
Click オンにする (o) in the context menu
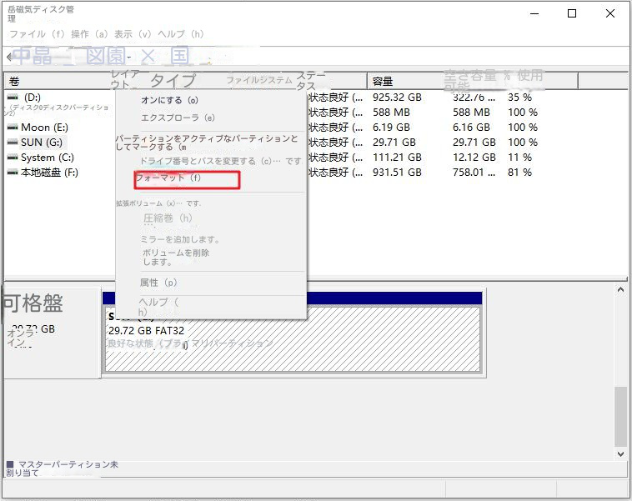170,100
